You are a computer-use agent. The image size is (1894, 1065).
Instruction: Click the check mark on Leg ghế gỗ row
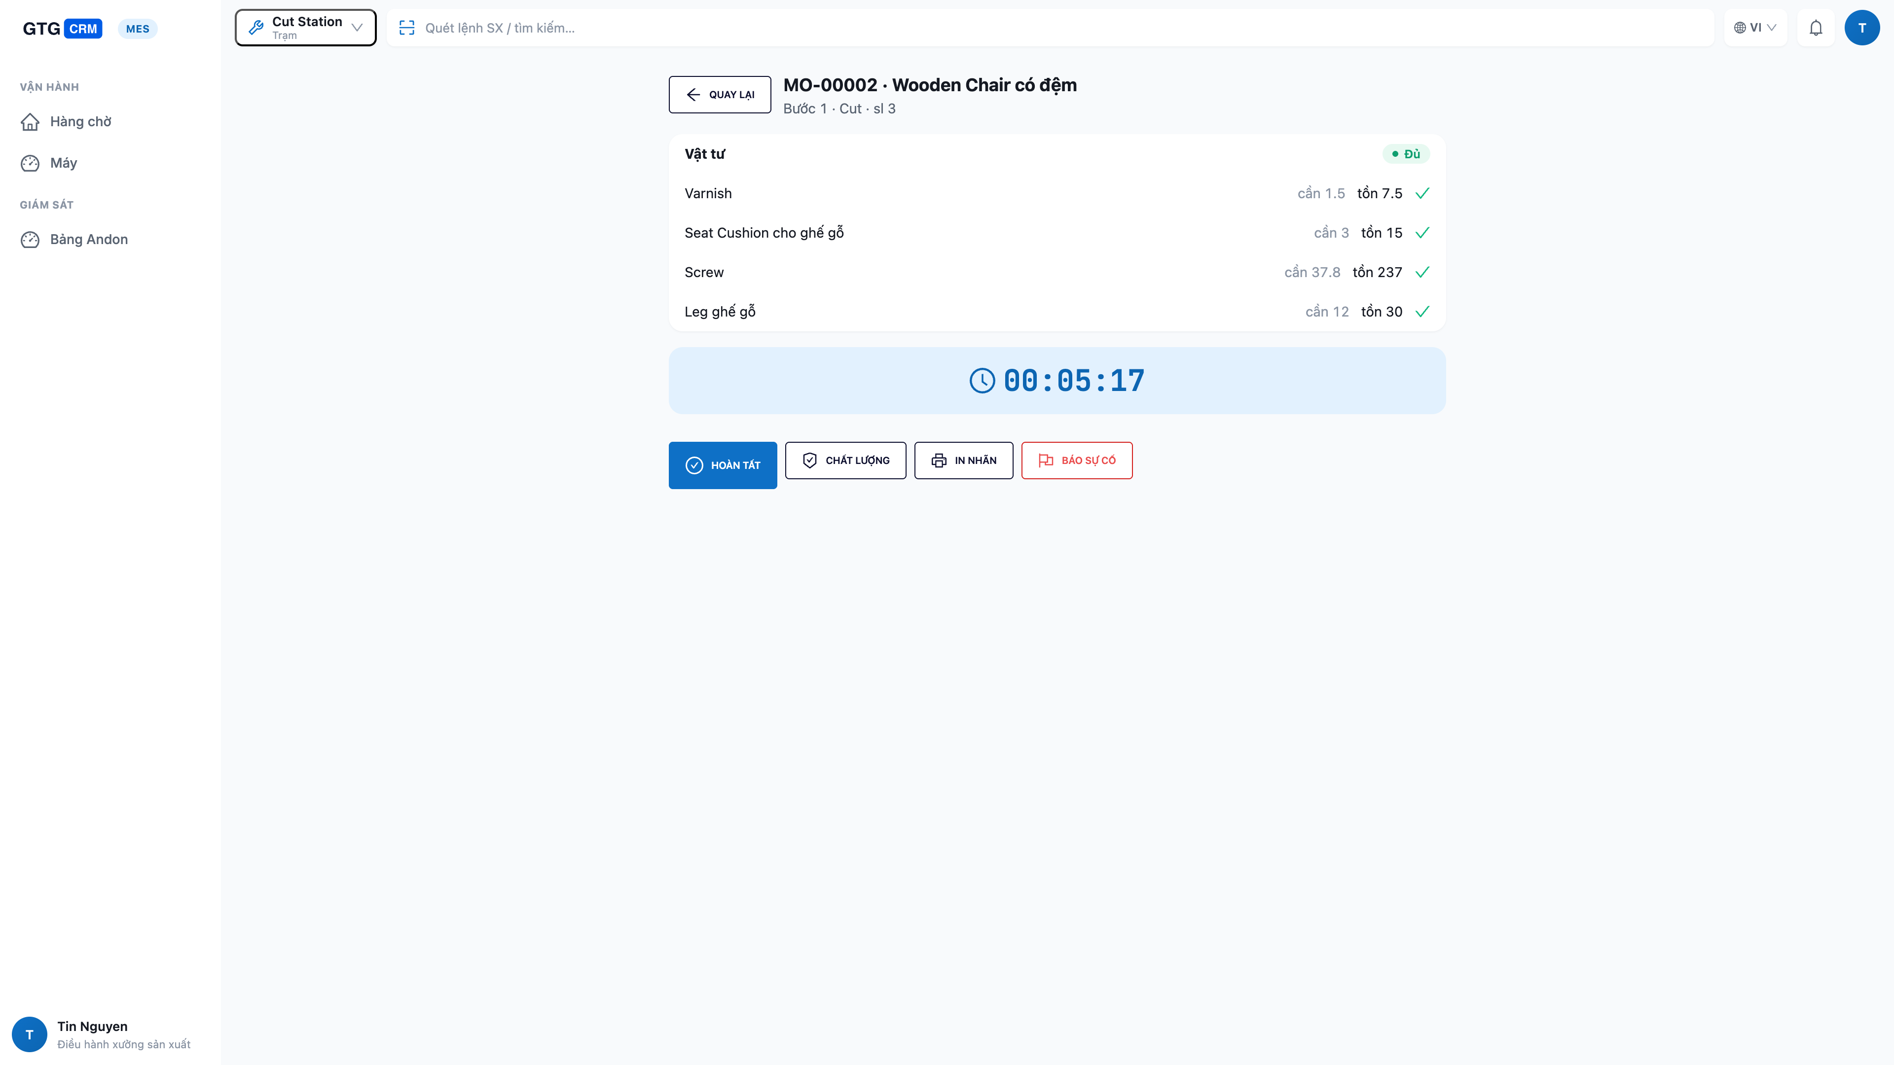[1422, 312]
